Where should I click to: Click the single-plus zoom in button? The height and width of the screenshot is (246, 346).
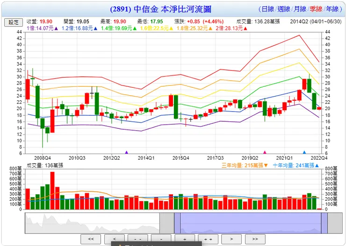(185, 239)
